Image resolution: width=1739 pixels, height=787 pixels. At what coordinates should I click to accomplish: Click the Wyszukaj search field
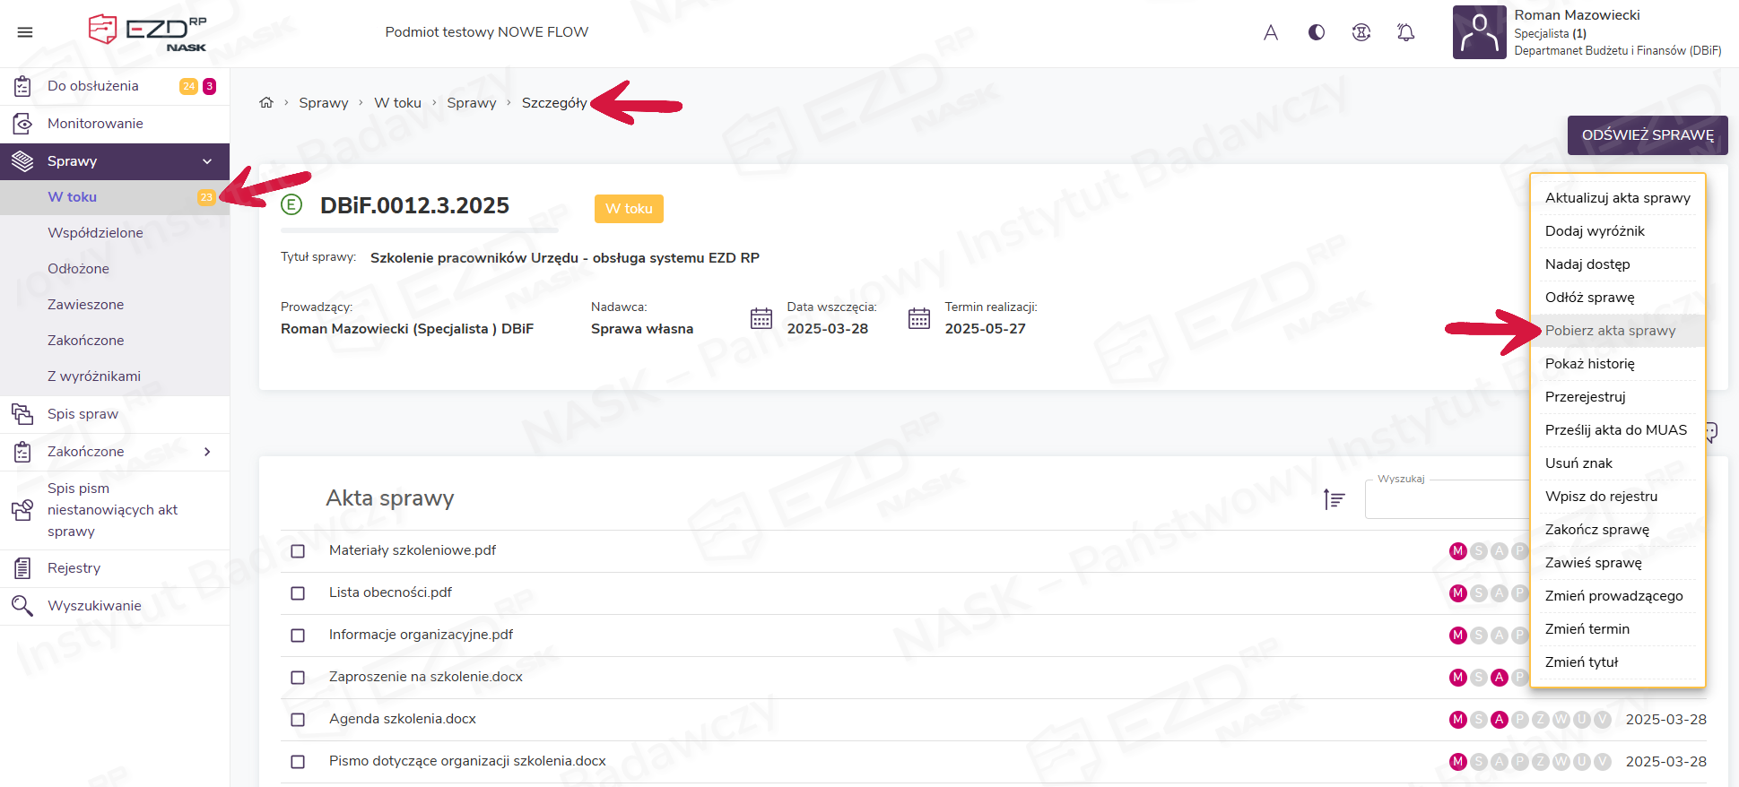1446,500
